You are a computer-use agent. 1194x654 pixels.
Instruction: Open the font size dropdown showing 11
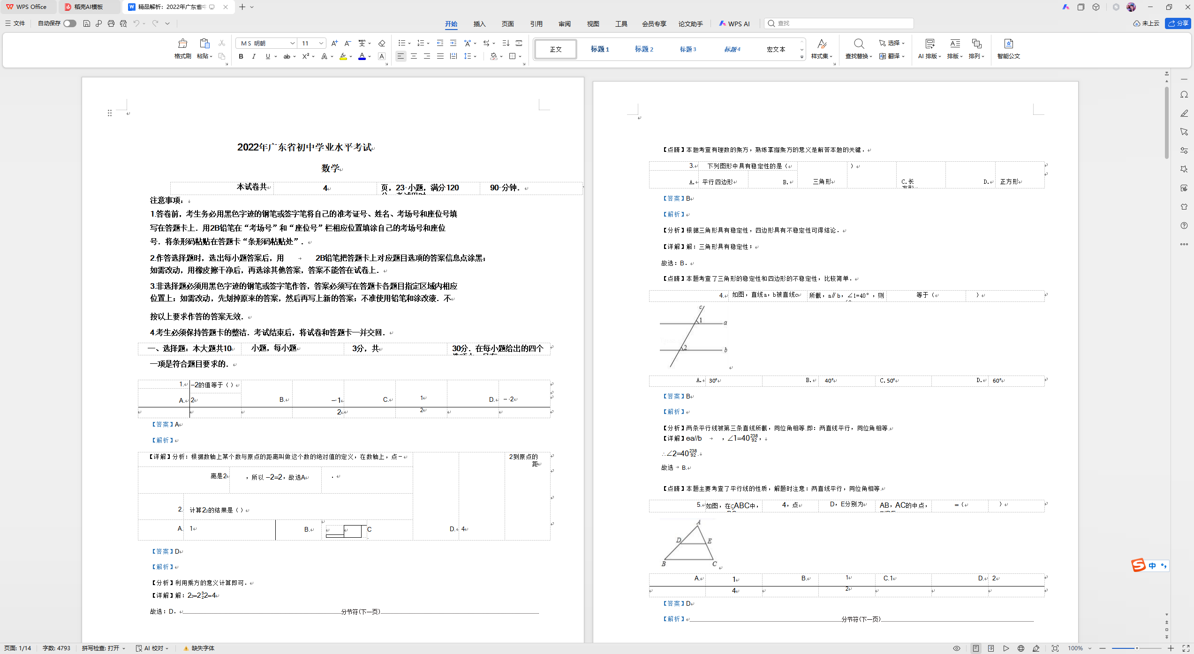tap(321, 43)
